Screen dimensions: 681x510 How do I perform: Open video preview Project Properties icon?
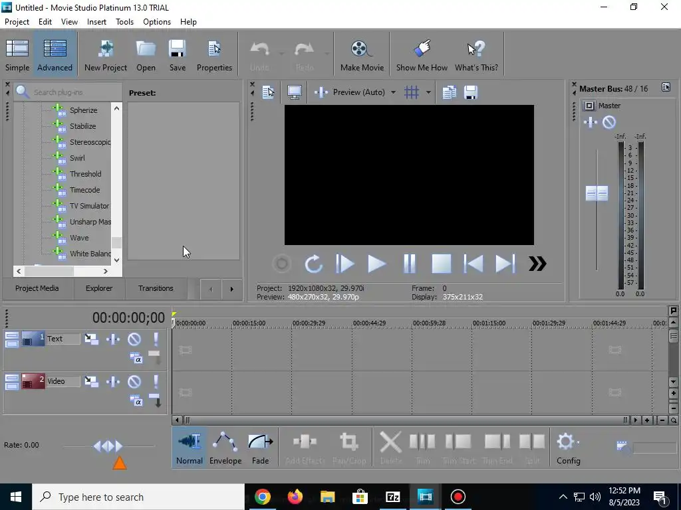tap(269, 92)
